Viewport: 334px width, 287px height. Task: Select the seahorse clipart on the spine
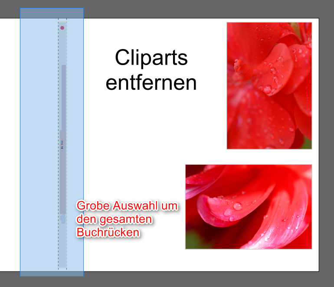62,219
